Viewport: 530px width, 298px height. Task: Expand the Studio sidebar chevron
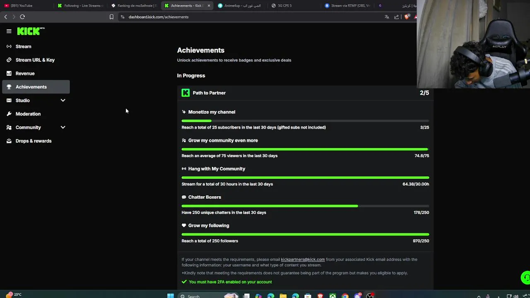[x=63, y=100]
